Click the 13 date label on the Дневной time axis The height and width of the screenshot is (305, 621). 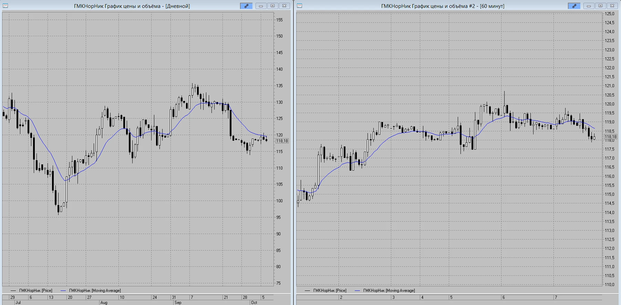click(51, 297)
